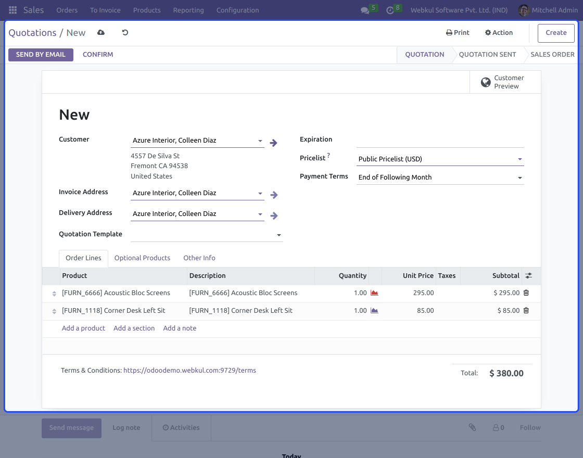583x458 pixels.
Task: Click drag handle of Corner Desk Left Sit row
Action: click(x=54, y=311)
